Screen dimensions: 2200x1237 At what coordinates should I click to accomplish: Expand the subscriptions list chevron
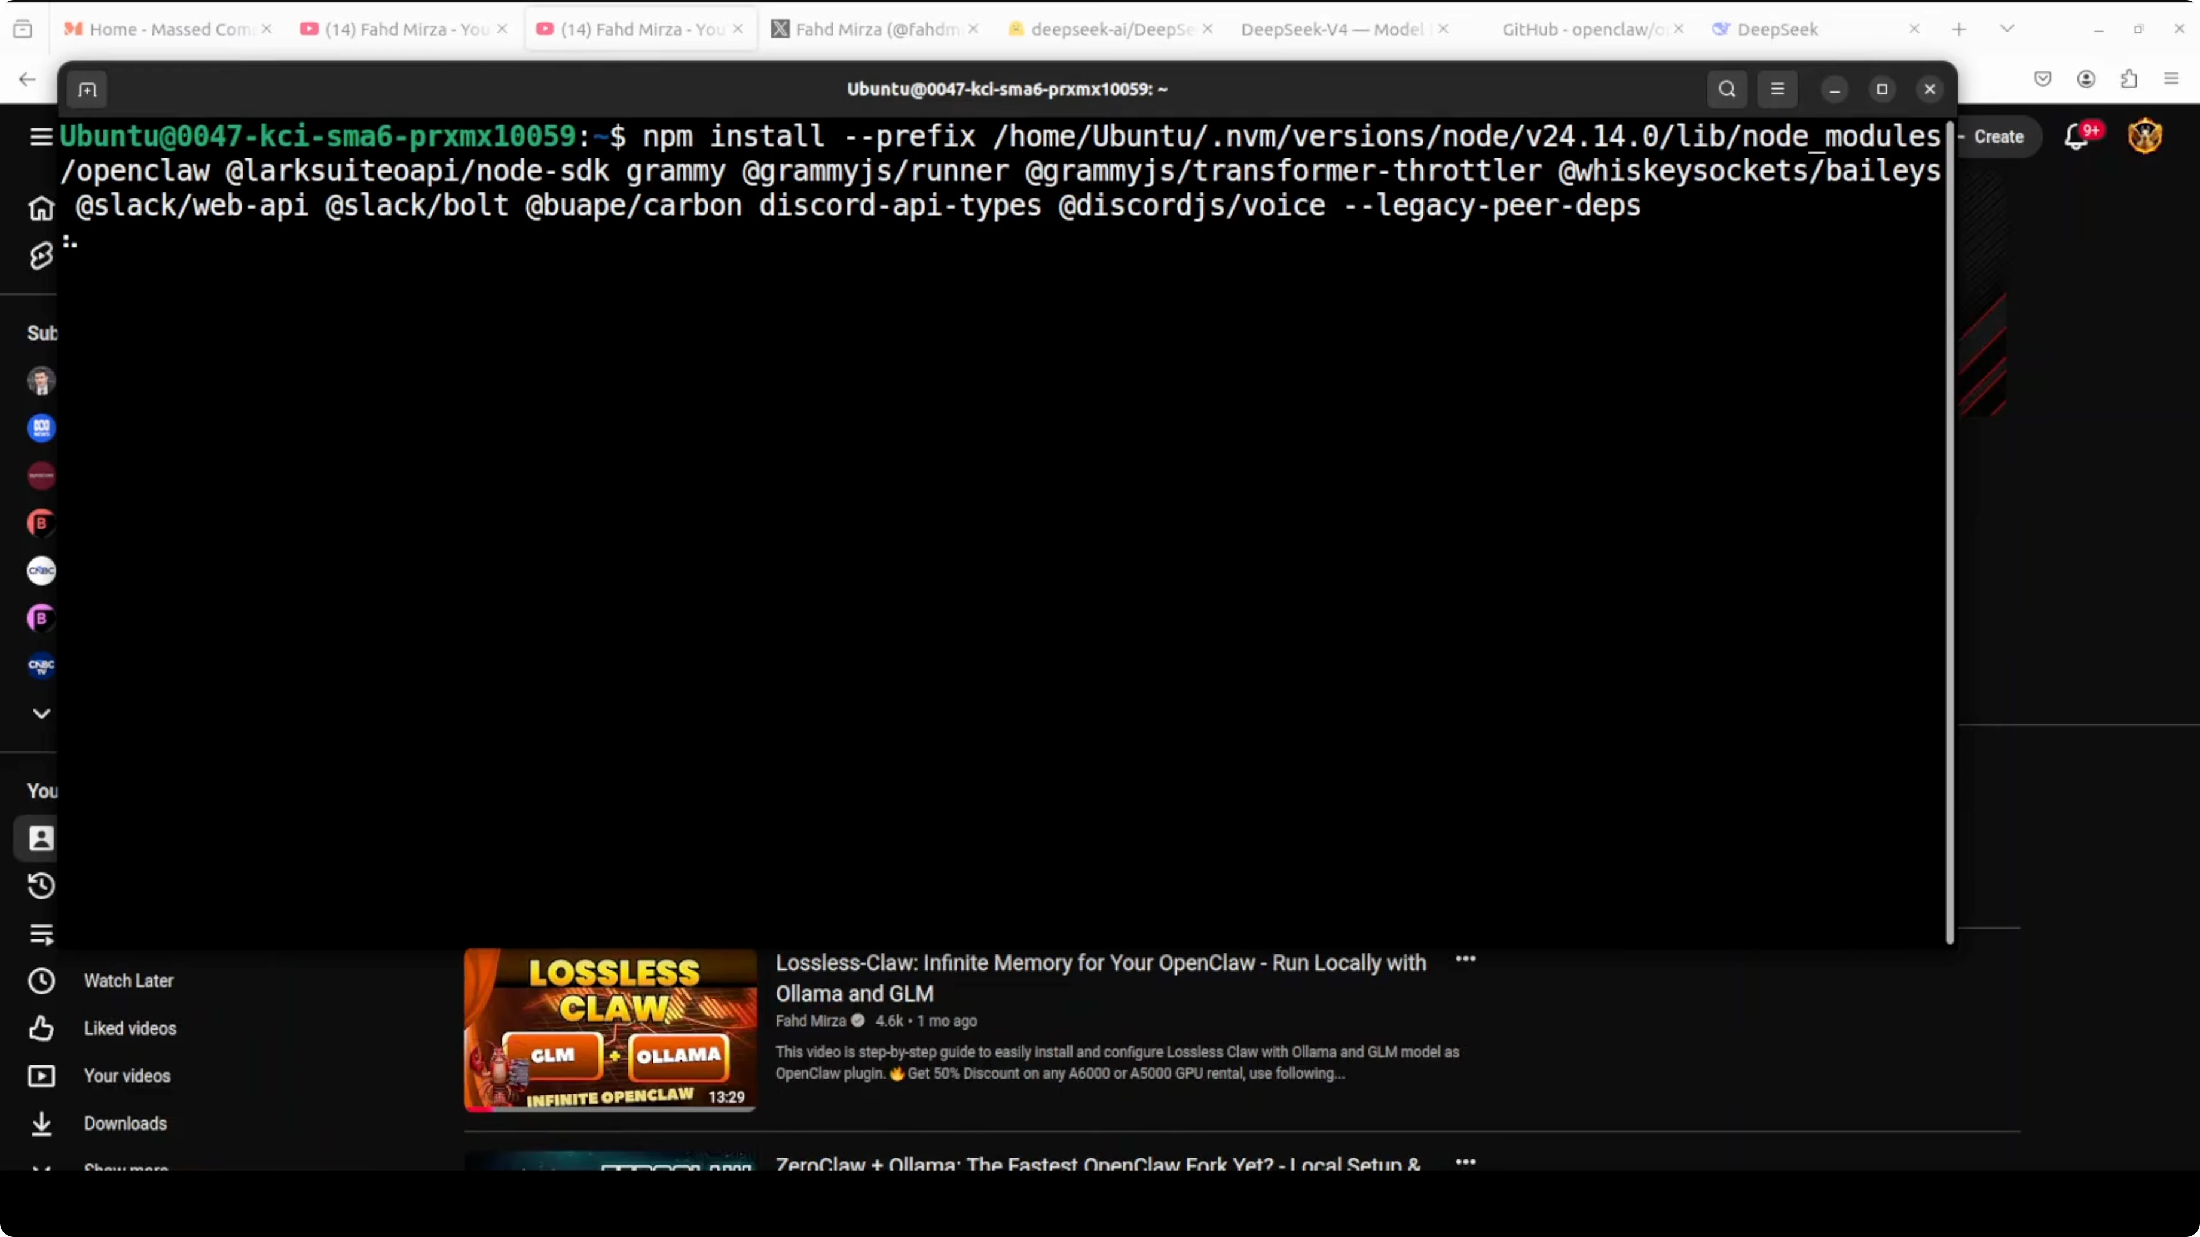pos(41,714)
